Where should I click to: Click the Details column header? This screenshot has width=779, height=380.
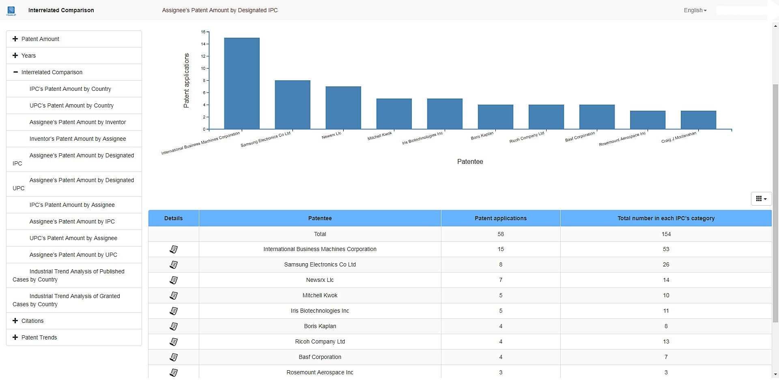pos(173,218)
